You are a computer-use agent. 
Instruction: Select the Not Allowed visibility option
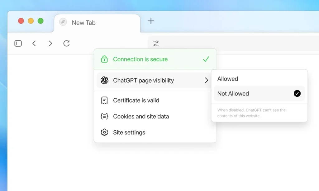click(233, 93)
